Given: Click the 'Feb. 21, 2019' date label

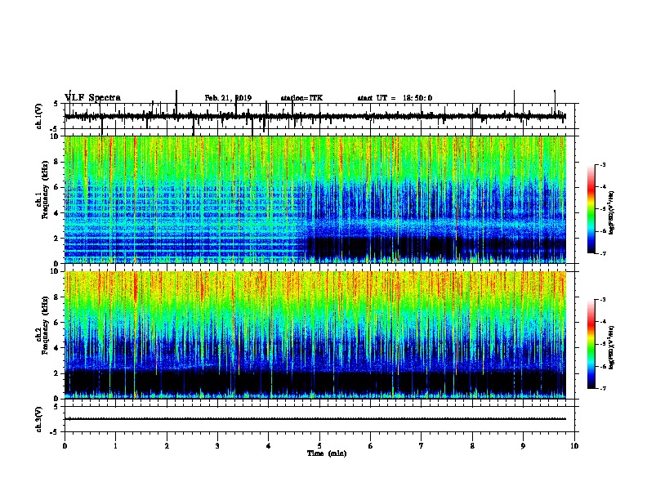Looking at the screenshot, I should 228,98.
